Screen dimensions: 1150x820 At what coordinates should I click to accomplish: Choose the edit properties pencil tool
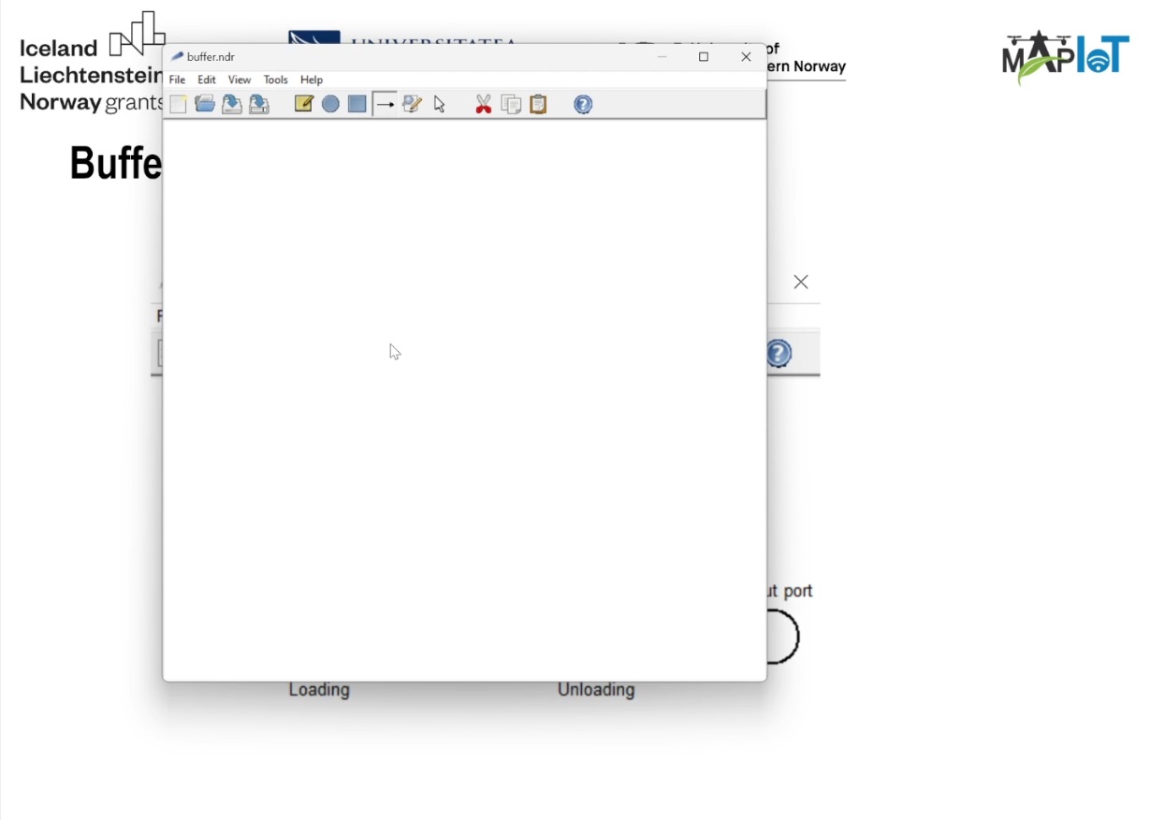pyautogui.click(x=412, y=104)
